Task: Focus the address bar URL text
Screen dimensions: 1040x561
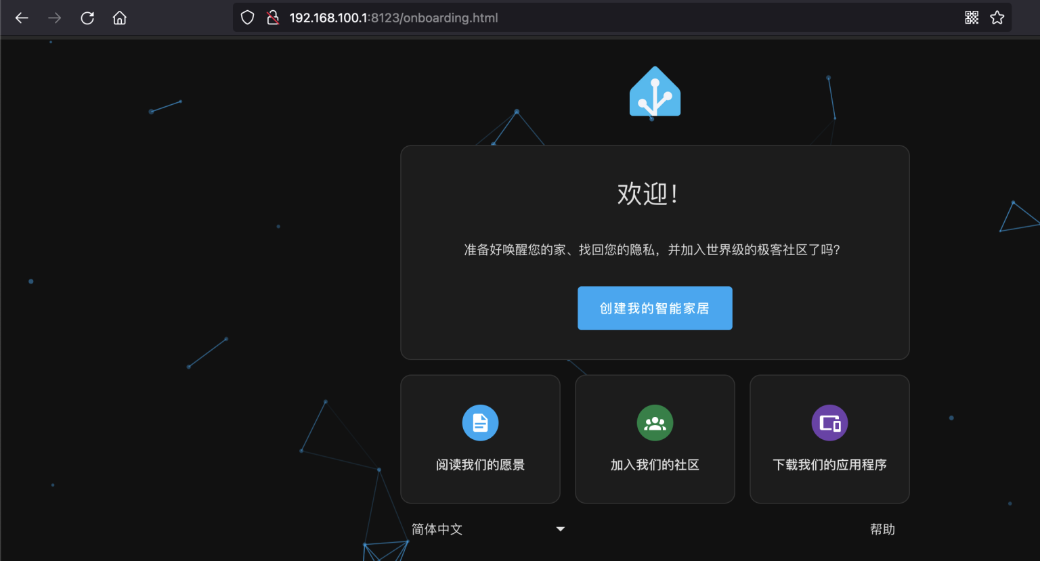Action: [x=393, y=18]
